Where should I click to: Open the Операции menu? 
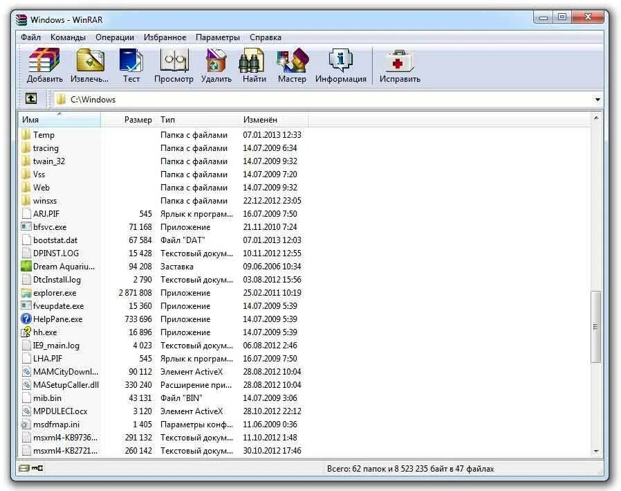(115, 37)
